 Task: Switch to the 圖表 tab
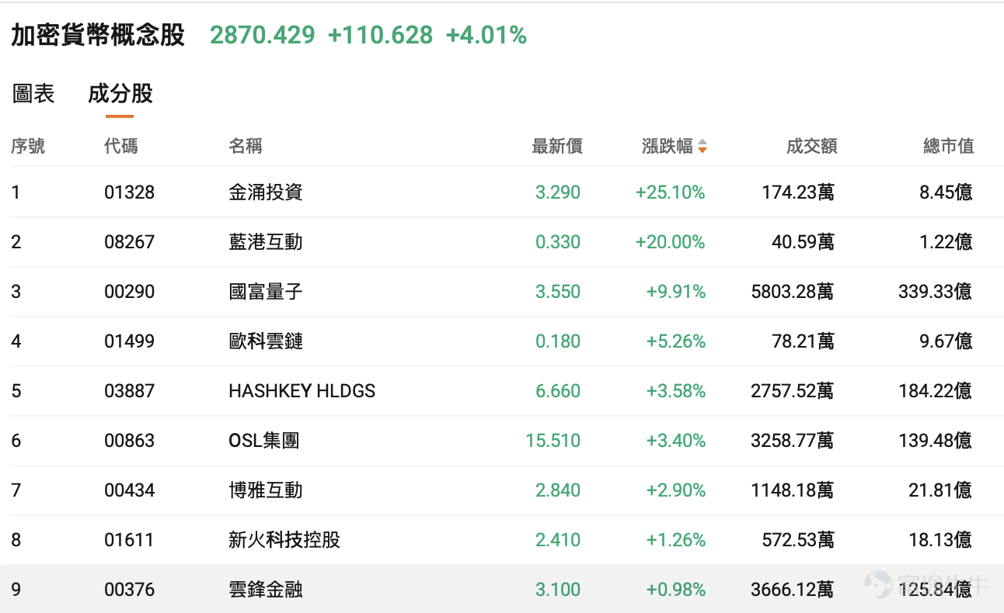pos(33,94)
